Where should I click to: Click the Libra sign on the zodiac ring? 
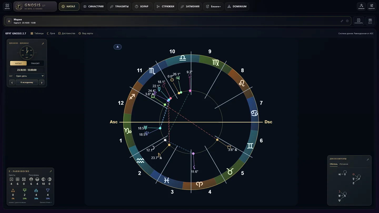[x=183, y=58]
